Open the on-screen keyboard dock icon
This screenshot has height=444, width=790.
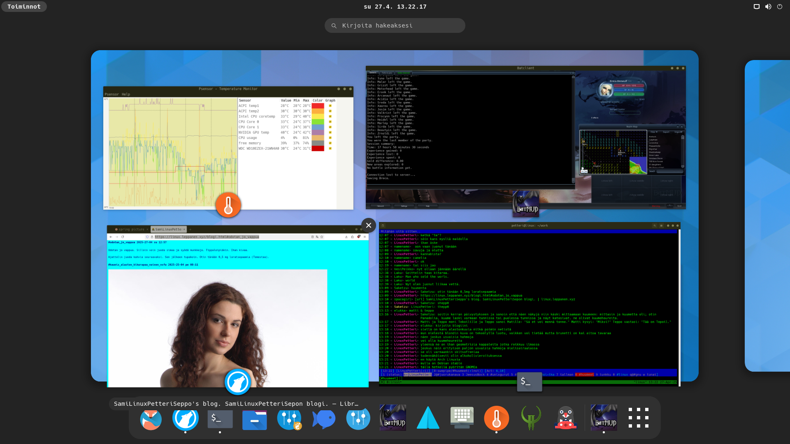462,418
